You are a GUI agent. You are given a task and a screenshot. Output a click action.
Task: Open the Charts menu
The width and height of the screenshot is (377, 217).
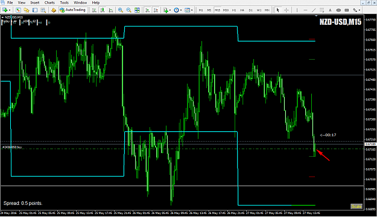49,2
